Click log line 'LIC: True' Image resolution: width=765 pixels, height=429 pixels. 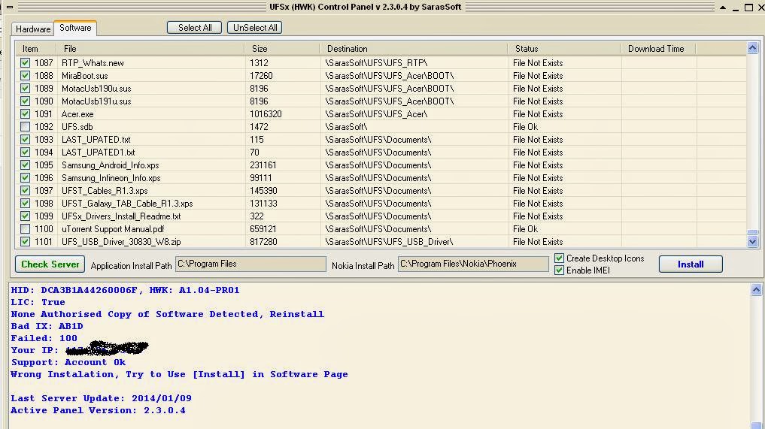click(38, 302)
